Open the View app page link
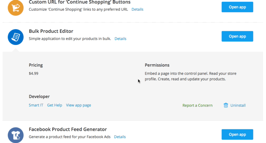Image resolution: width=266 pixels, height=143 pixels. (78, 105)
